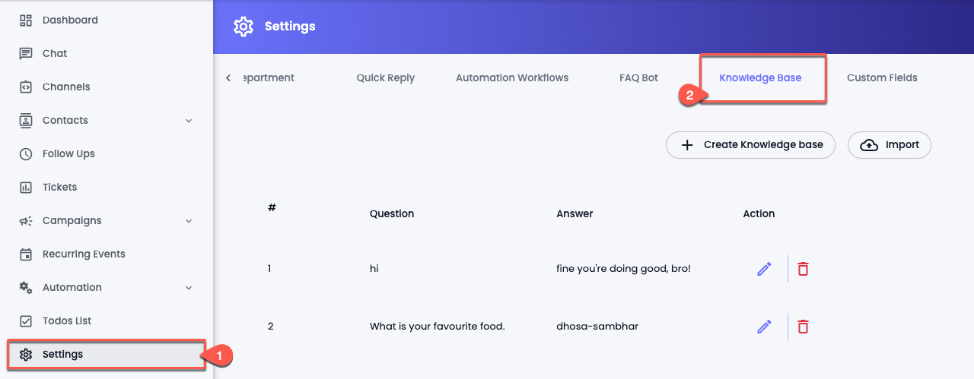The height and width of the screenshot is (379, 974).
Task: Click the Import button
Action: pyautogui.click(x=890, y=145)
